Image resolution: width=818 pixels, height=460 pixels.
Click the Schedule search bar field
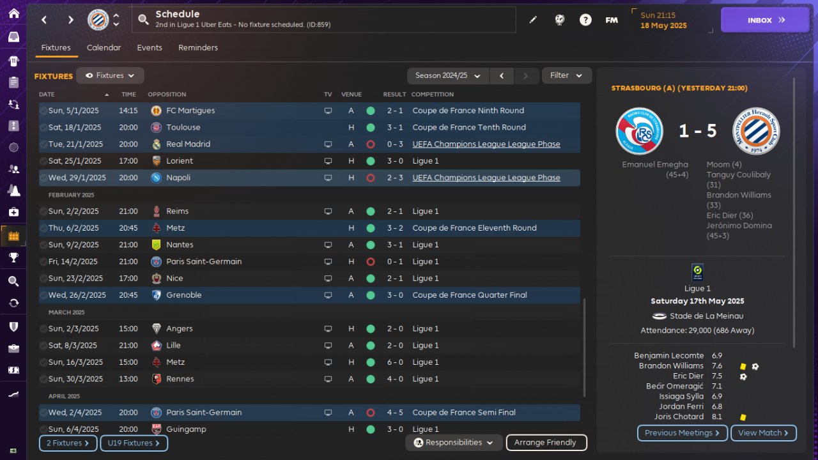click(x=323, y=20)
